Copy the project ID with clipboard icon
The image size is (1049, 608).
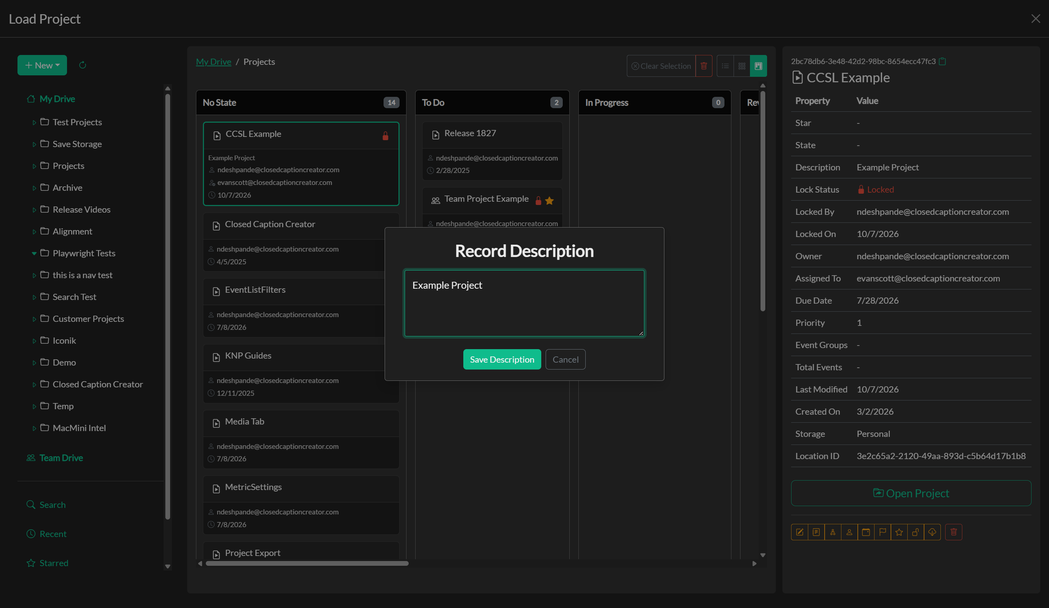[943, 61]
